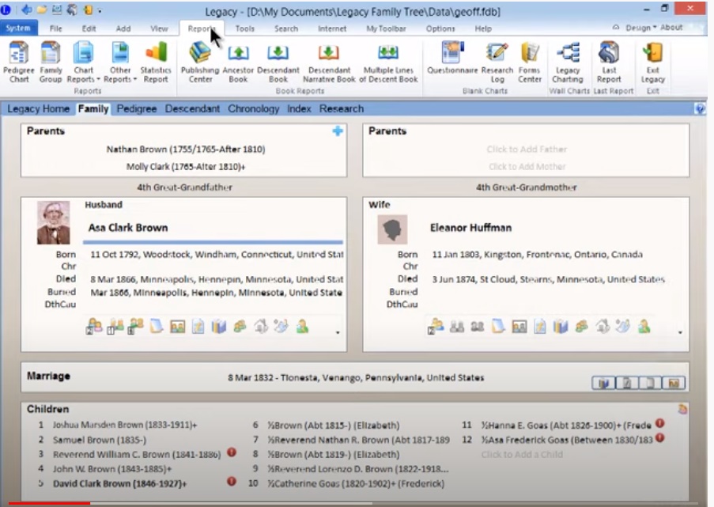714x507 pixels.
Task: Open the Statistics Report
Action: [156, 62]
